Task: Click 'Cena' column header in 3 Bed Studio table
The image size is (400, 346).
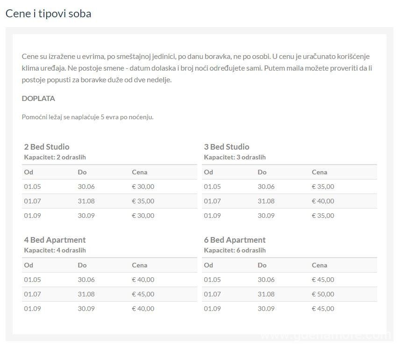Action: tap(319, 172)
